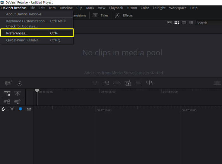Click the Ripple Overwrite edit icon
The height and width of the screenshot is (164, 222).
[117, 83]
